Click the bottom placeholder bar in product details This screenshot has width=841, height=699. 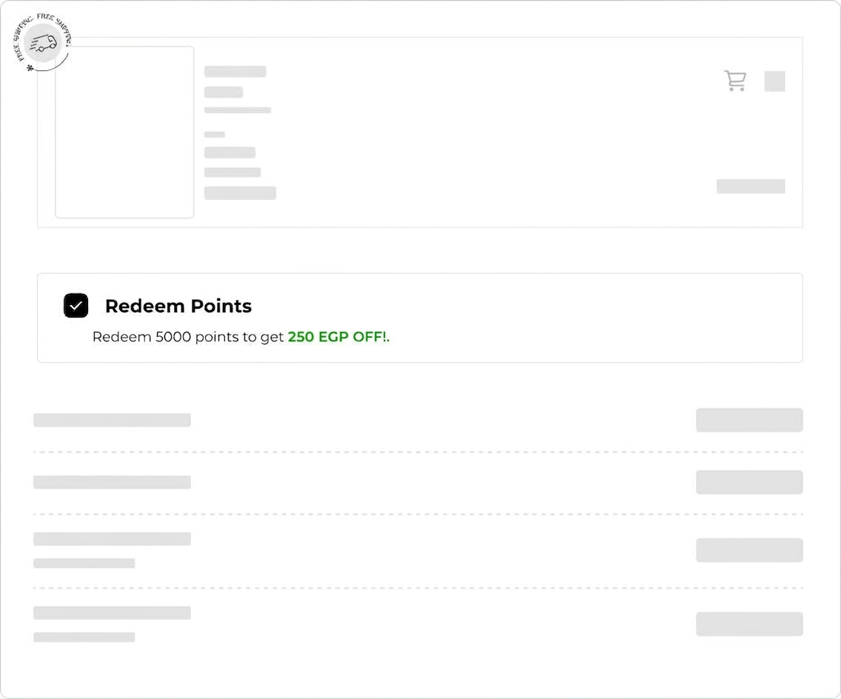click(x=240, y=193)
